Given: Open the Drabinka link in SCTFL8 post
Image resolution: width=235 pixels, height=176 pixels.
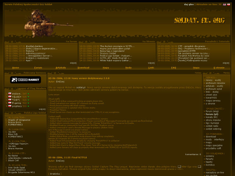Looking at the screenshot, I should point(55,174).
